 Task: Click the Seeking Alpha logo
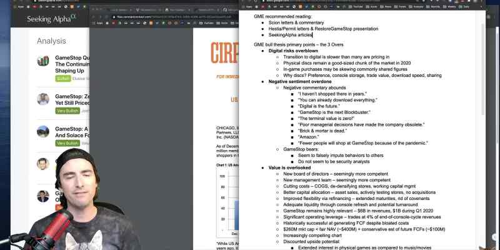tap(51, 19)
